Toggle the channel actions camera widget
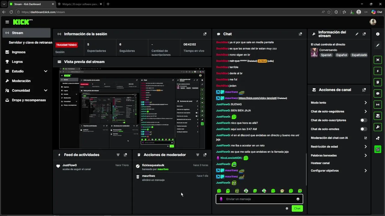Viewport: 385px width, 216px height. (x=378, y=116)
